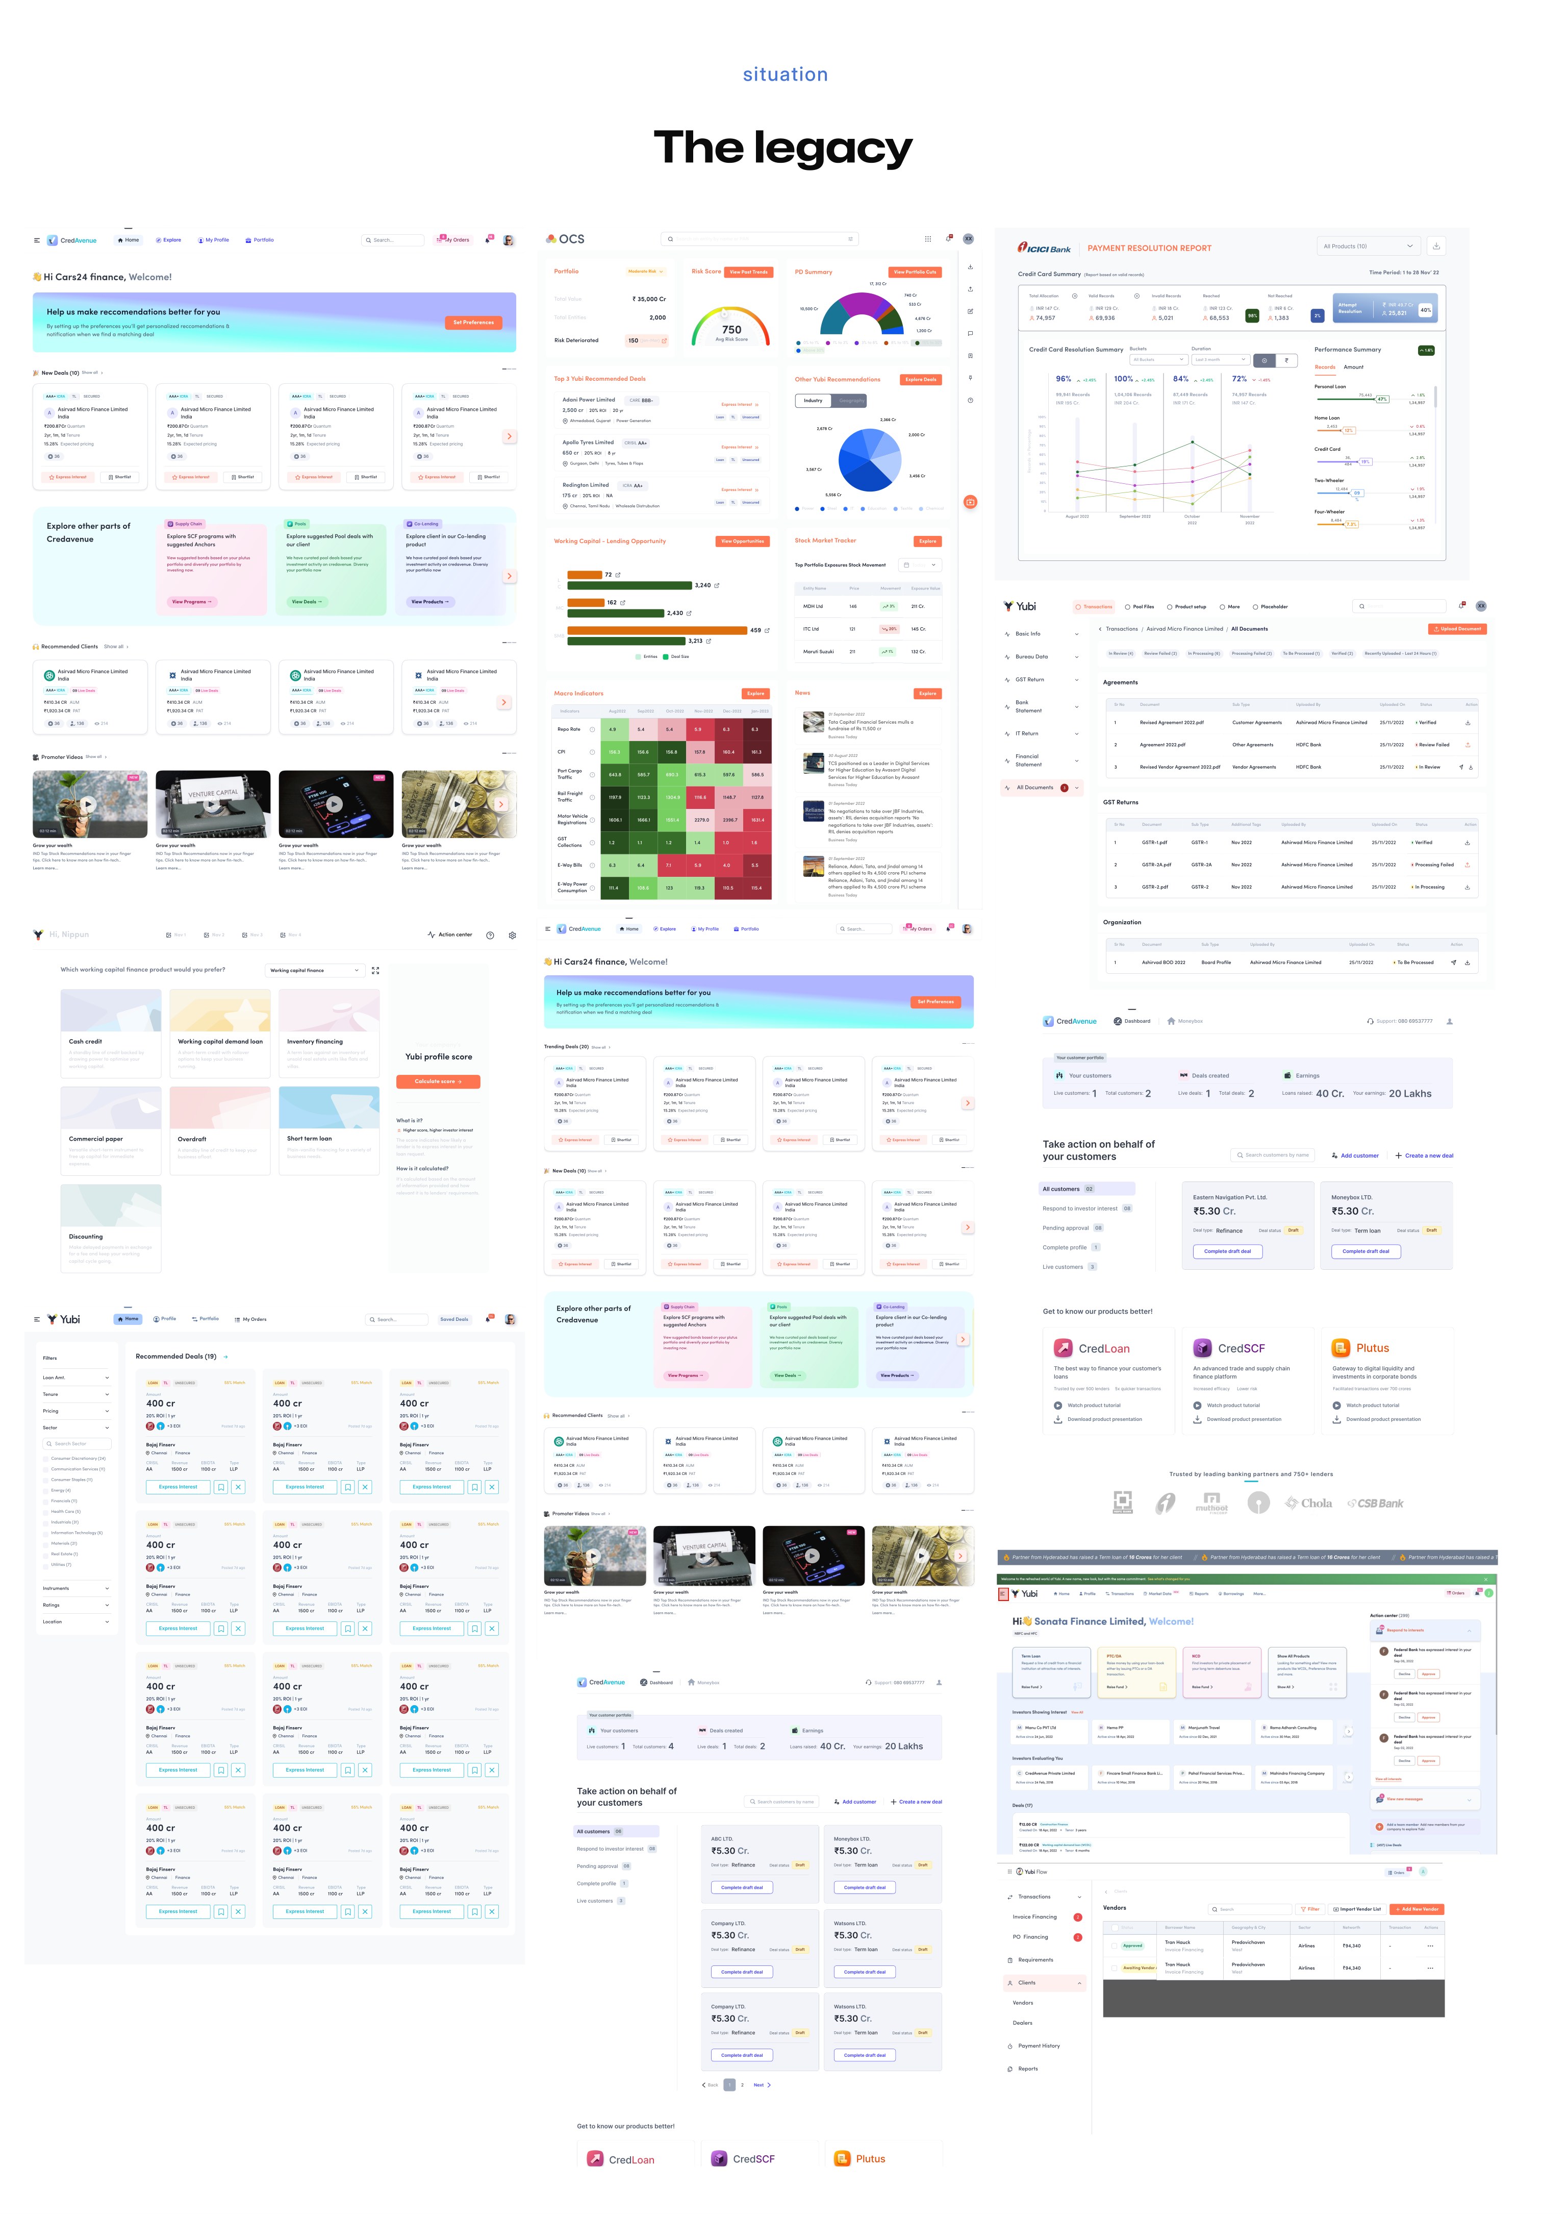Click the View Past Trends button
The width and height of the screenshot is (1567, 2214).
point(749,272)
